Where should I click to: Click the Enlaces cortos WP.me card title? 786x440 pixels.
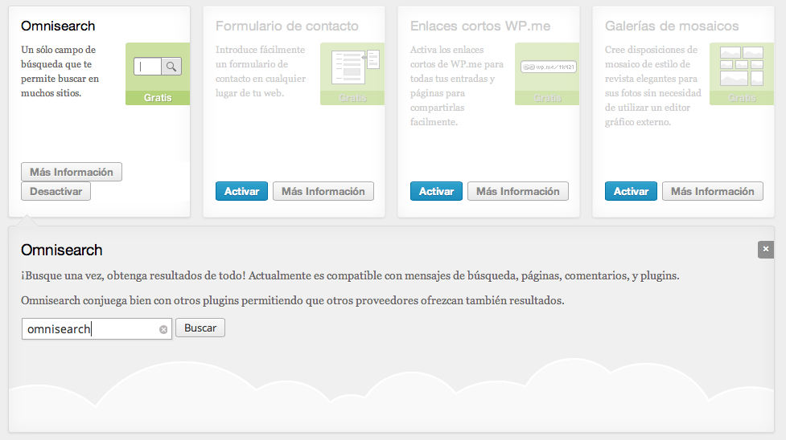pos(479,26)
